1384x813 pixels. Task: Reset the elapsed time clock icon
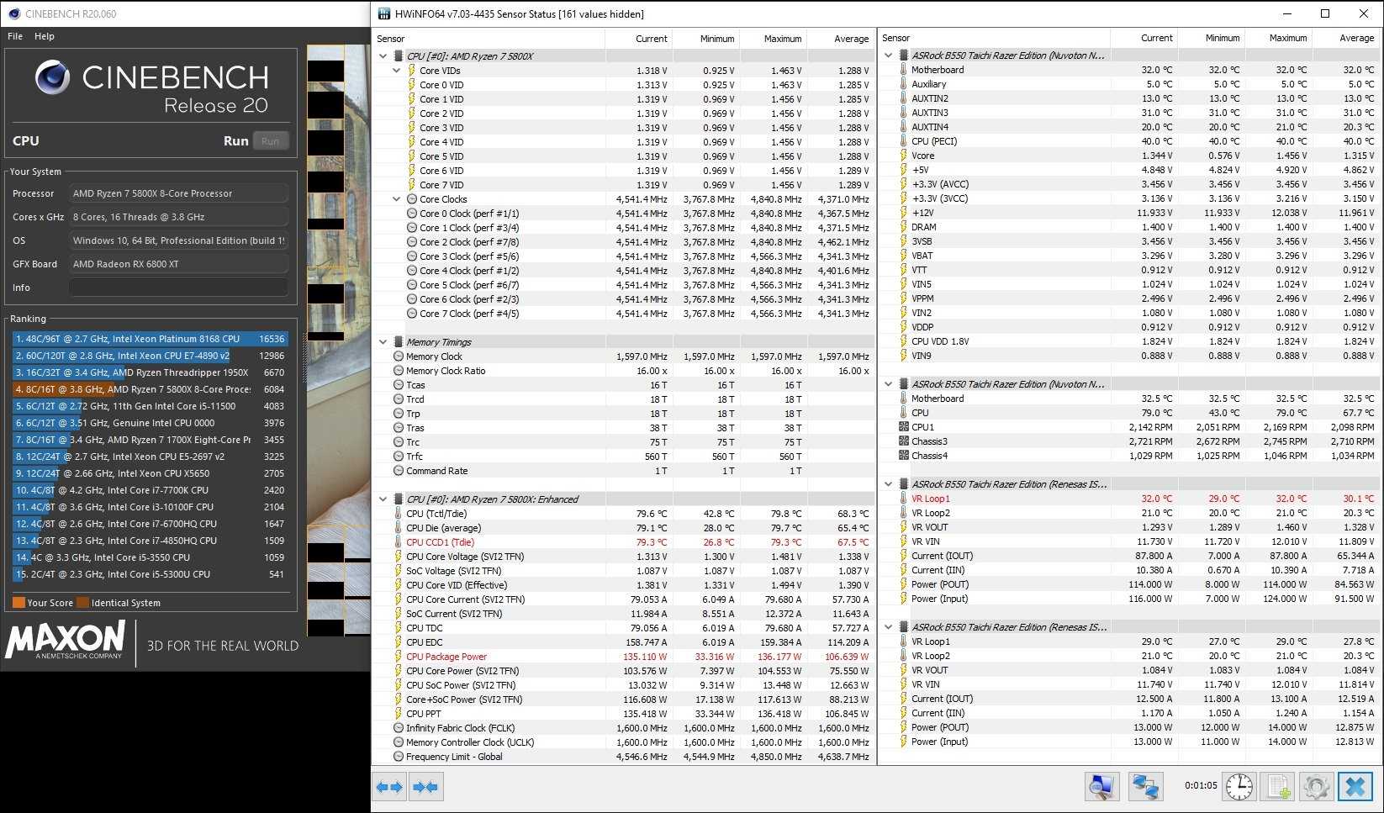(1239, 787)
